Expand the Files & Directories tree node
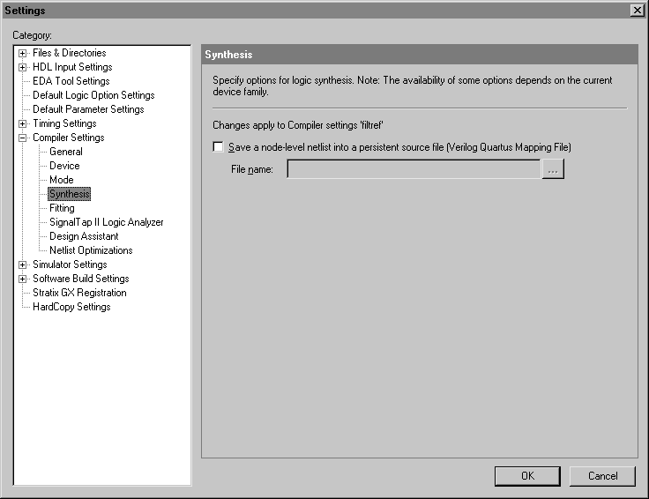This screenshot has width=649, height=499. point(23,53)
